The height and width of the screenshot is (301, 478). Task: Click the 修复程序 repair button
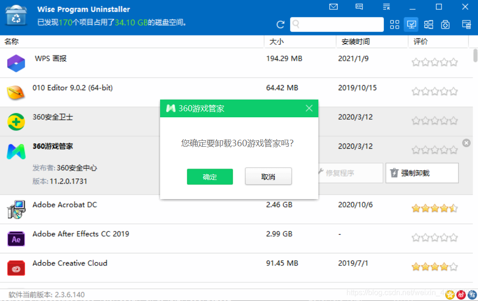click(350, 173)
